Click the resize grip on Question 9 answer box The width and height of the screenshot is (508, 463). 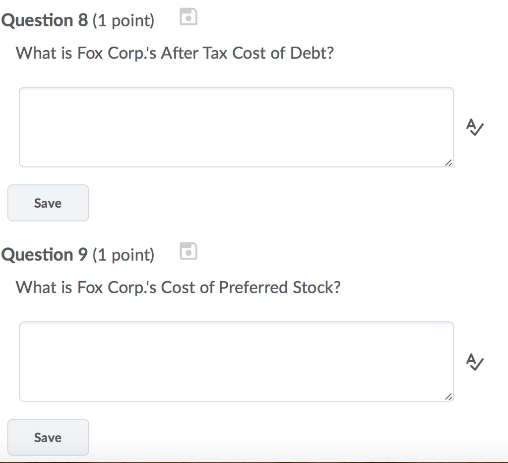coord(449,396)
